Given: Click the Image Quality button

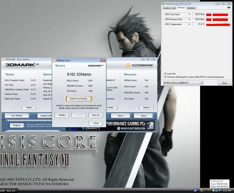Looking at the screenshot, I should coord(44,116).
